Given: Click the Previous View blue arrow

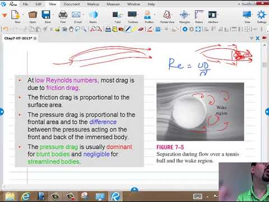Looking at the screenshot, I should 185,29.
